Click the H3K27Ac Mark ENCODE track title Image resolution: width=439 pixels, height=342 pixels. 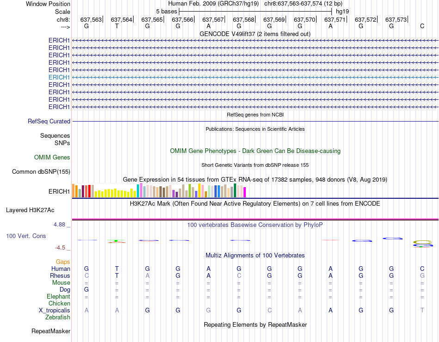[x=255, y=204]
